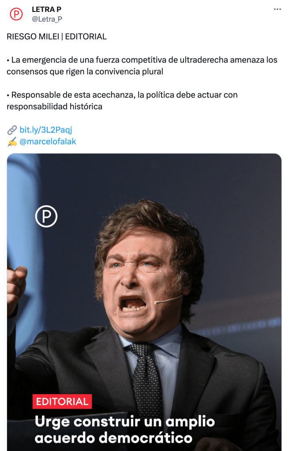The width and height of the screenshot is (289, 451).
Task: Click headline line 'acuerdo democrático'
Action: click(x=113, y=438)
